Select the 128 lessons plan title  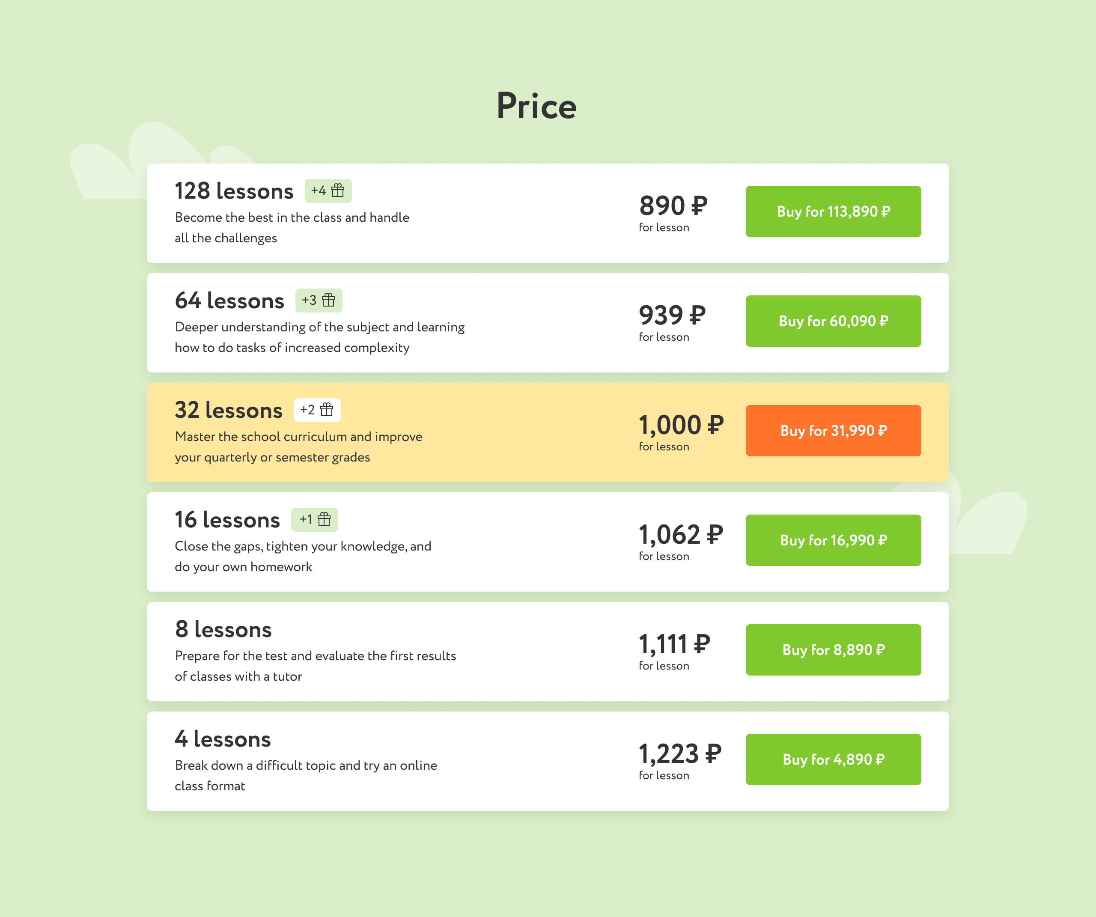pyautogui.click(x=234, y=191)
